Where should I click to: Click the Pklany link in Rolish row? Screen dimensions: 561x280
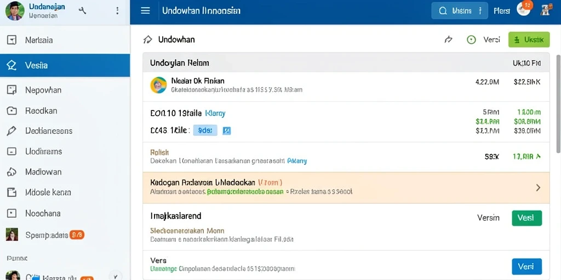coord(297,161)
